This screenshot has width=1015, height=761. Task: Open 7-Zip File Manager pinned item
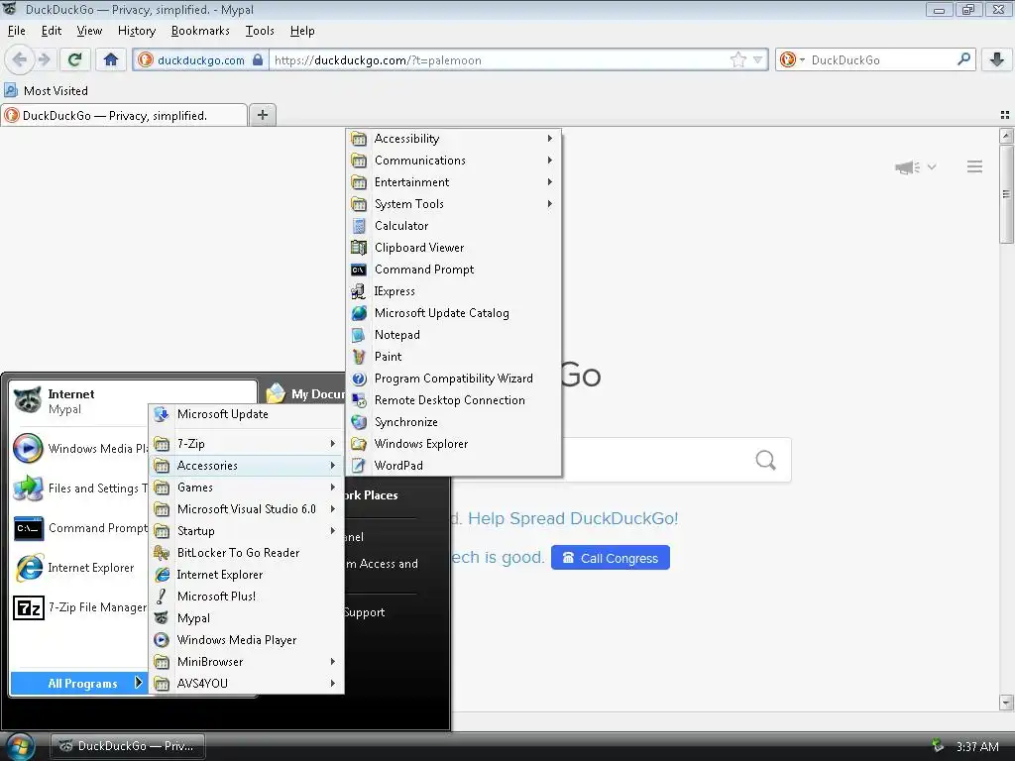coord(79,607)
